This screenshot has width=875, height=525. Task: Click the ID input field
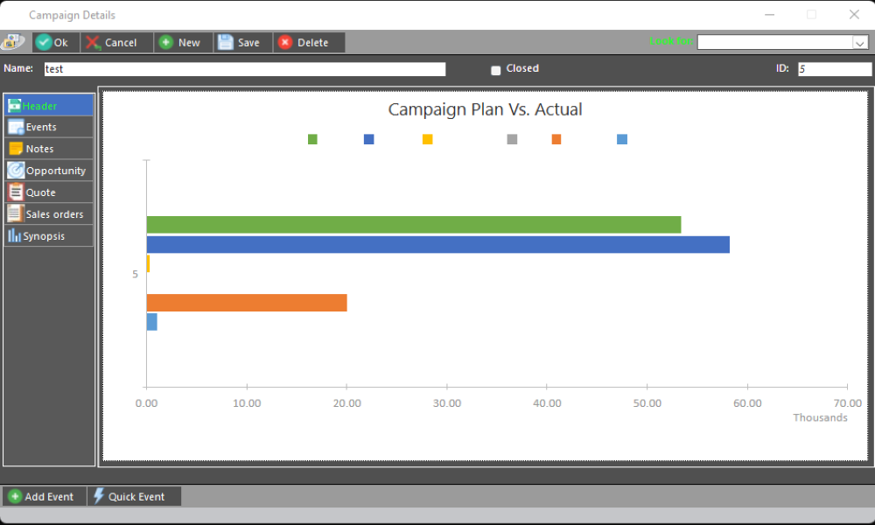point(834,69)
